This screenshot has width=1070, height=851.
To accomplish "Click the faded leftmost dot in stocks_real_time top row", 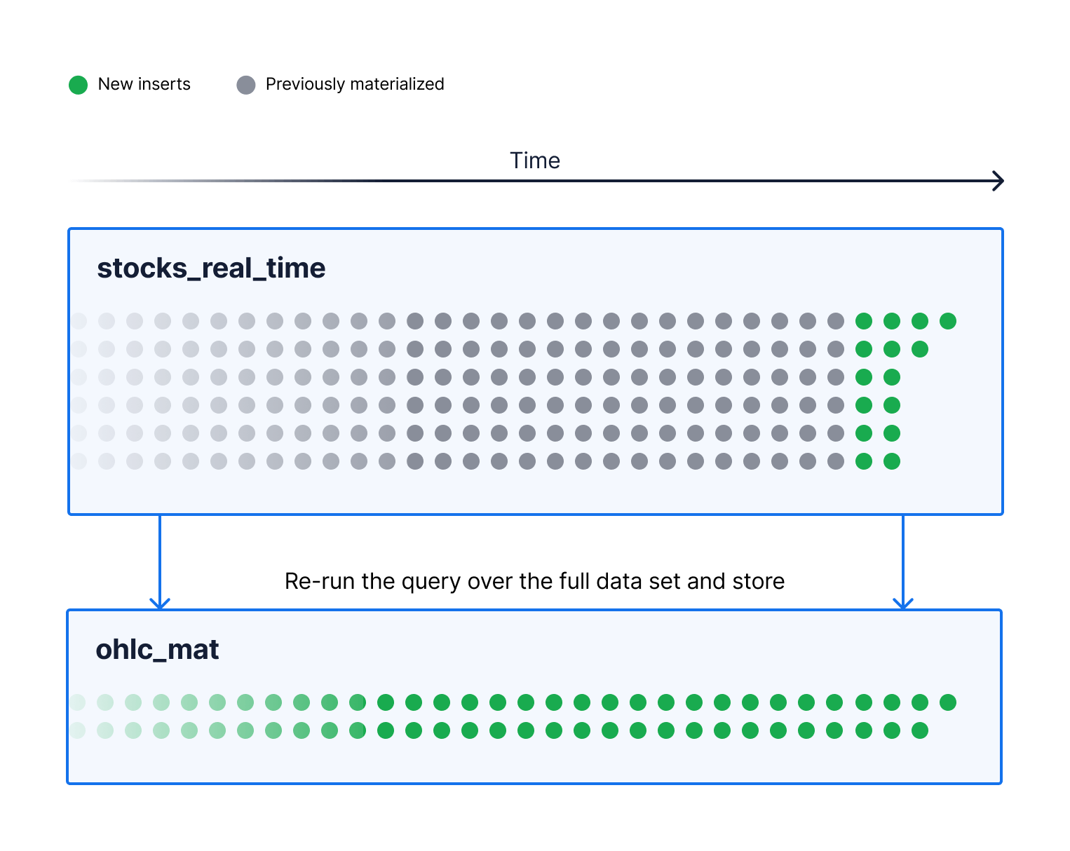I will click(79, 321).
